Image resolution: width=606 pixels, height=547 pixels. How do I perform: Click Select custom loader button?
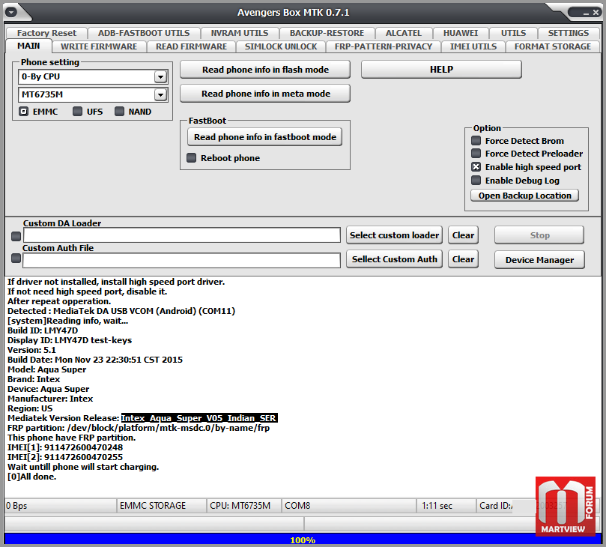click(394, 235)
